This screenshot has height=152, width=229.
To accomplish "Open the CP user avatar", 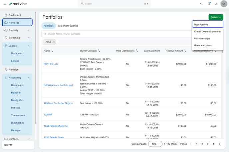I will [x=224, y=4].
